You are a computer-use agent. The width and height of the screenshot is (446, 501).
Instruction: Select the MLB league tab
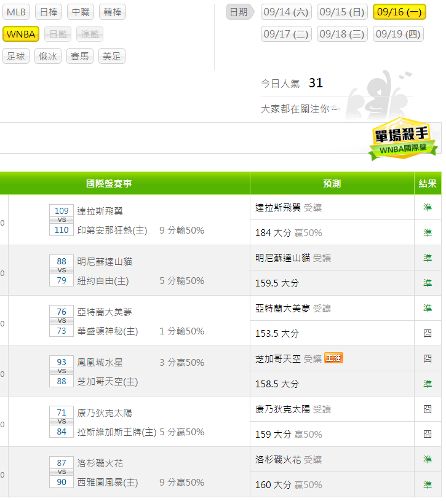tap(16, 12)
